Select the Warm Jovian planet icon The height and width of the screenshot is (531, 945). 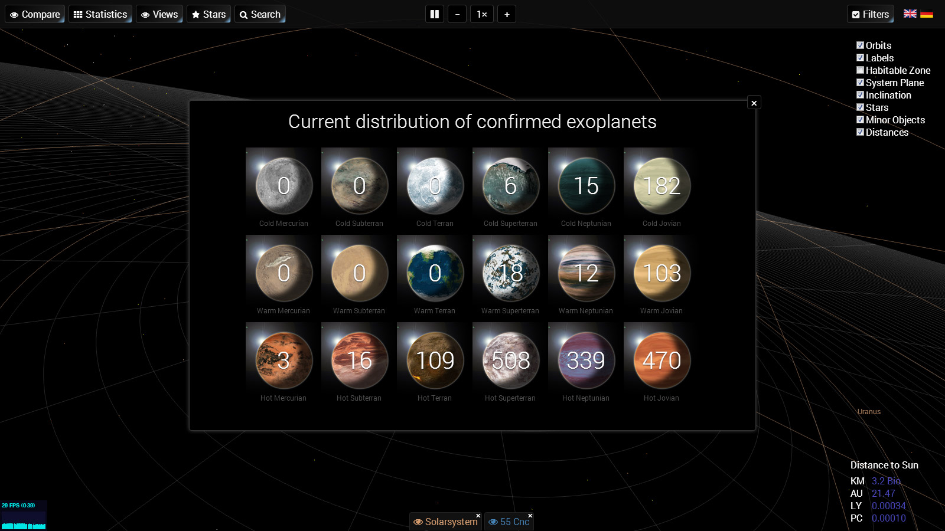pos(661,273)
